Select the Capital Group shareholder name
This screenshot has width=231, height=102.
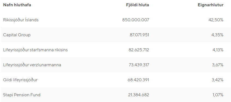[17, 35]
